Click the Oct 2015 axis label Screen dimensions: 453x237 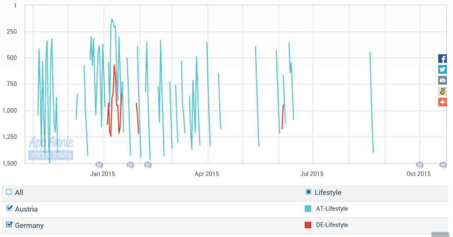[x=418, y=174]
